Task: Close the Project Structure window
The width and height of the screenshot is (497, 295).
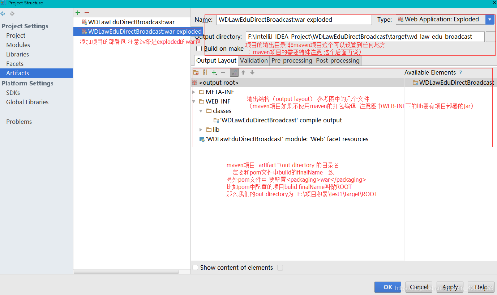Action: pyautogui.click(x=494, y=3)
